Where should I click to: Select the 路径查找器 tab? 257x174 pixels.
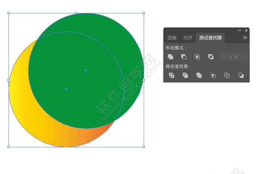coord(211,37)
